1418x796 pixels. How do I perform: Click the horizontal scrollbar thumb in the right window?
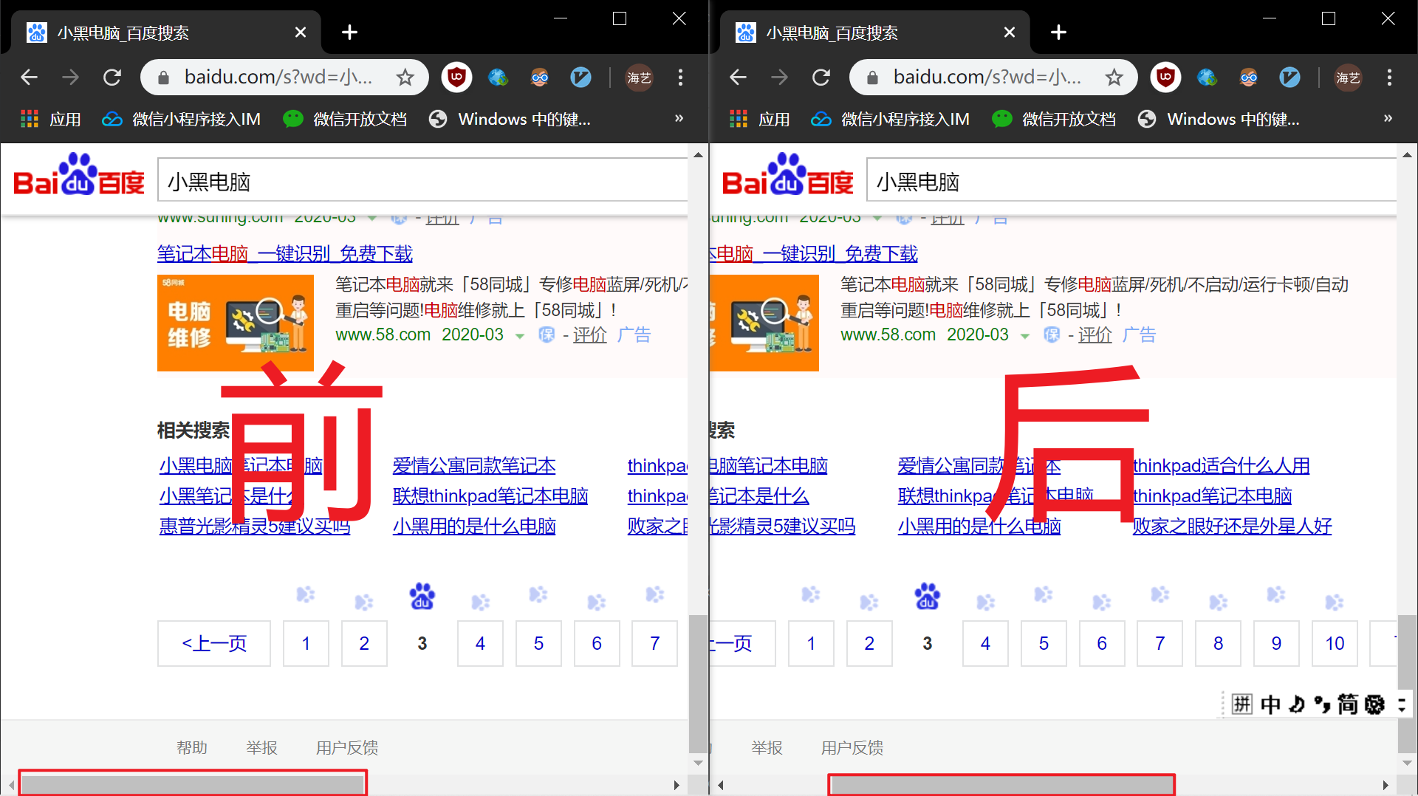1001,785
